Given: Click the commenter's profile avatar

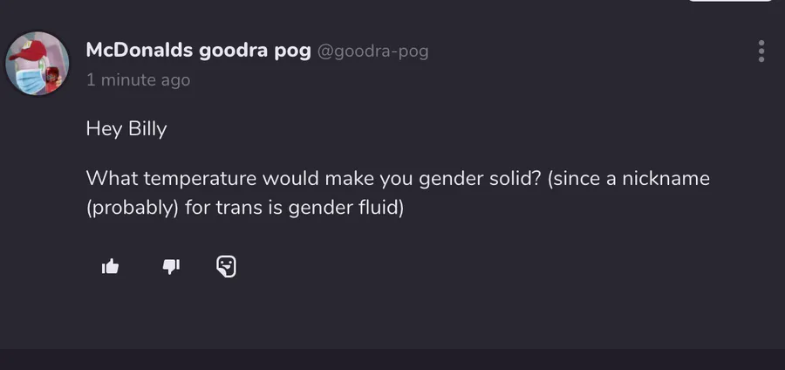Looking at the screenshot, I should pos(38,64).
